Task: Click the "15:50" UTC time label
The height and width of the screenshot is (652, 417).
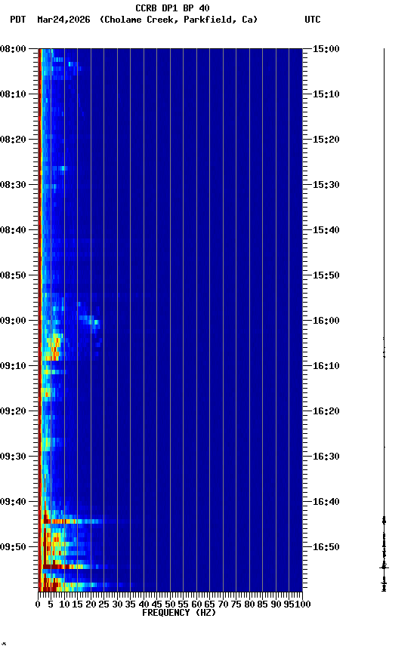Action: tap(326, 275)
